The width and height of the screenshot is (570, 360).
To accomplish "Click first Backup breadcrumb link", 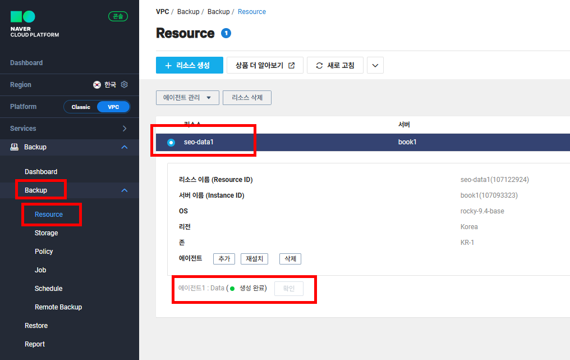I will pyautogui.click(x=188, y=12).
